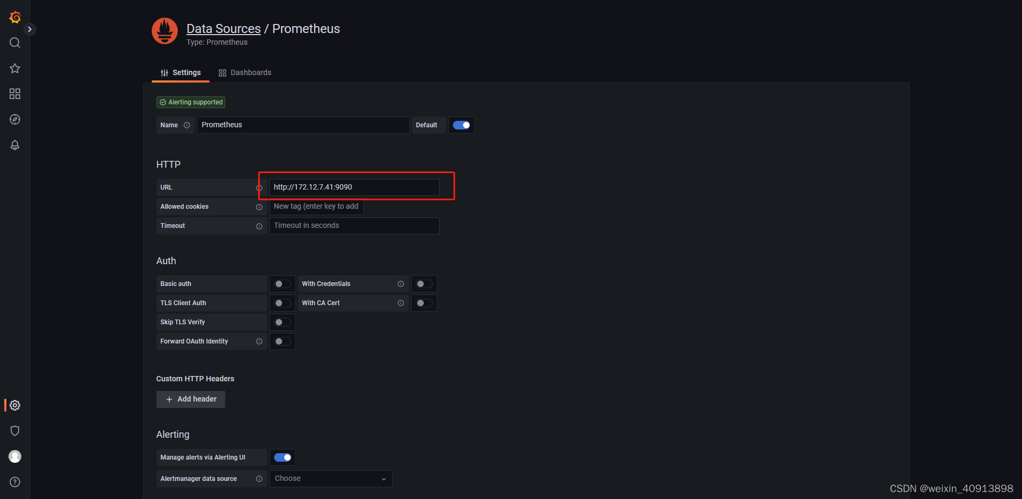
Task: Open the Explore compass icon
Action: [x=15, y=119]
